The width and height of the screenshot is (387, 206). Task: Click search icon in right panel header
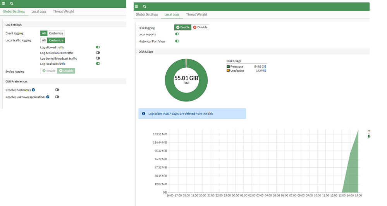point(144,7)
